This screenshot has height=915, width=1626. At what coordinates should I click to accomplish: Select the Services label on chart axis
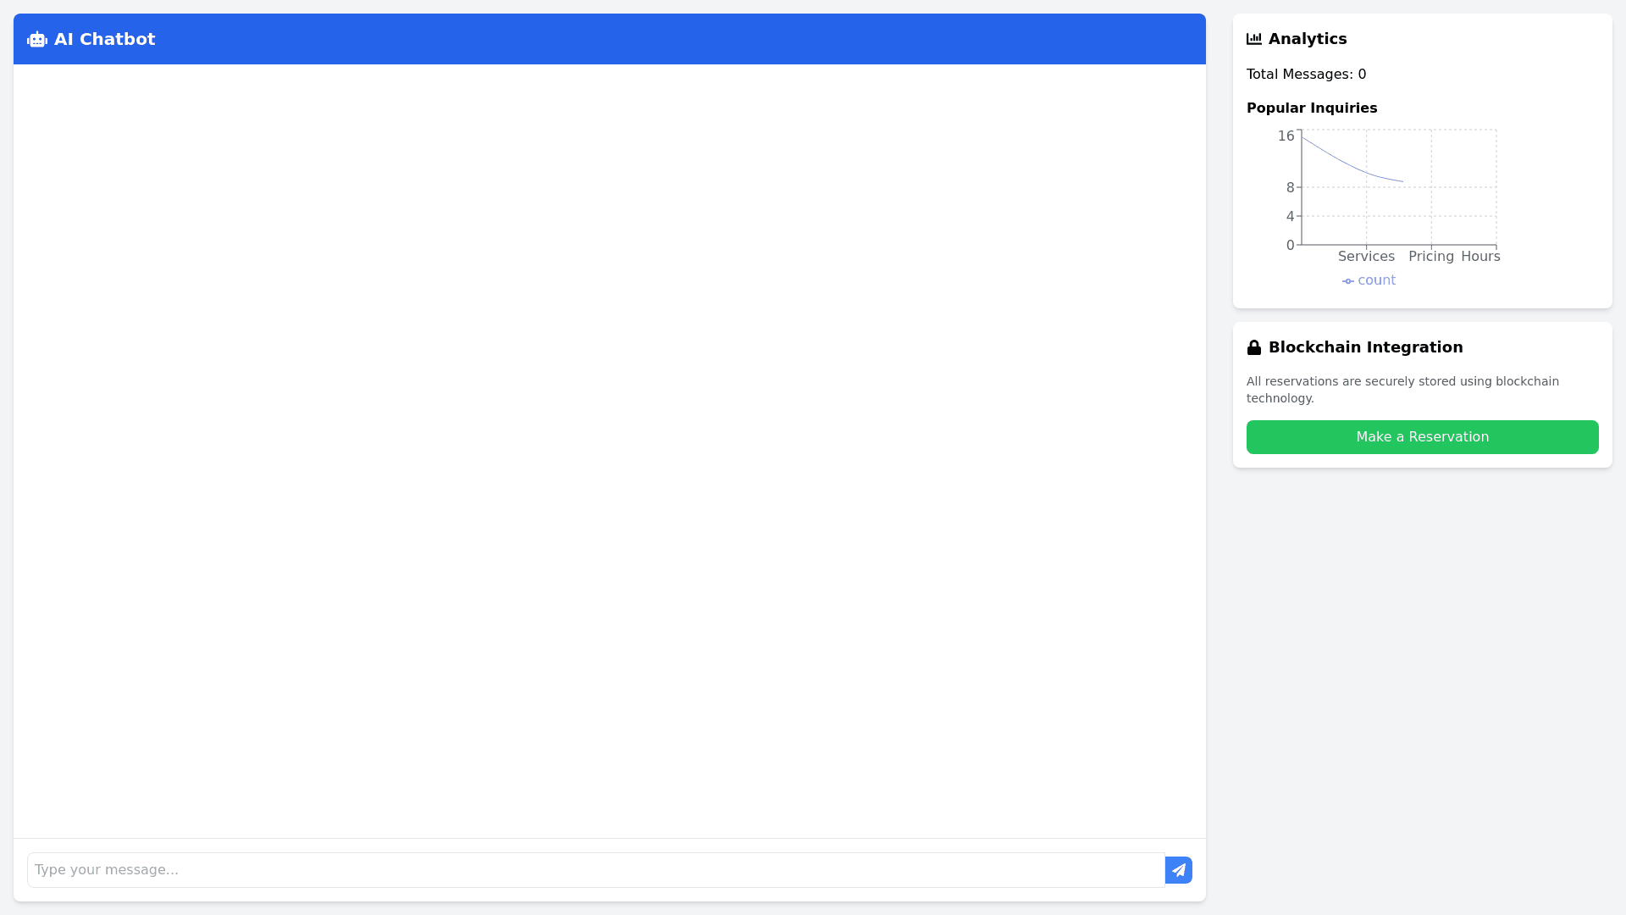(x=1366, y=257)
